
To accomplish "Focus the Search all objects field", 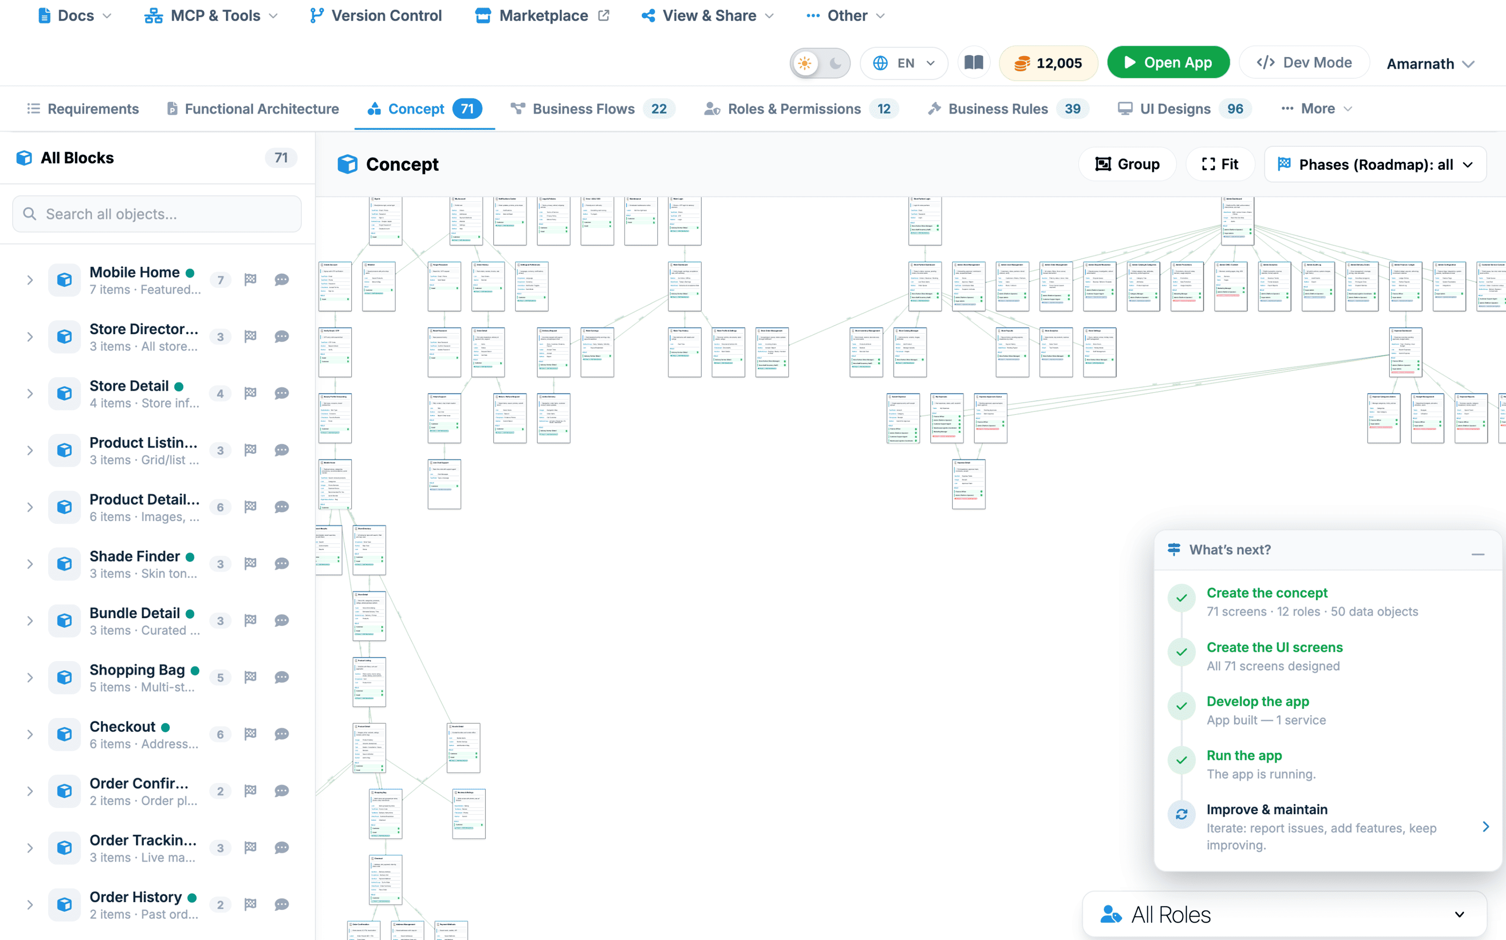I will 157,214.
